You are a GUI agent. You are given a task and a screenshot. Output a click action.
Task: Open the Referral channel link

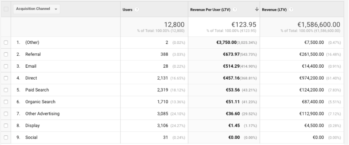click(33, 54)
